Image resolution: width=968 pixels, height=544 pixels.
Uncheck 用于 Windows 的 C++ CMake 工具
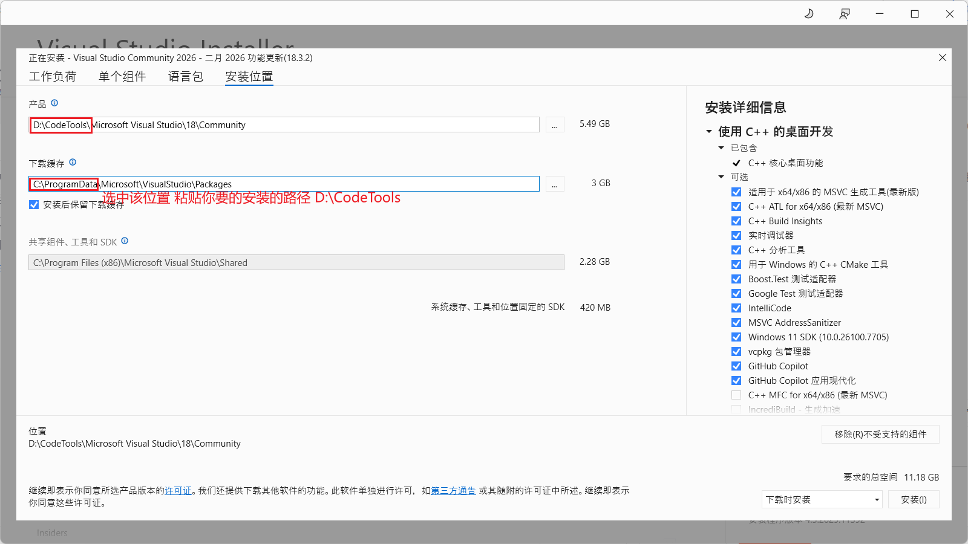736,265
